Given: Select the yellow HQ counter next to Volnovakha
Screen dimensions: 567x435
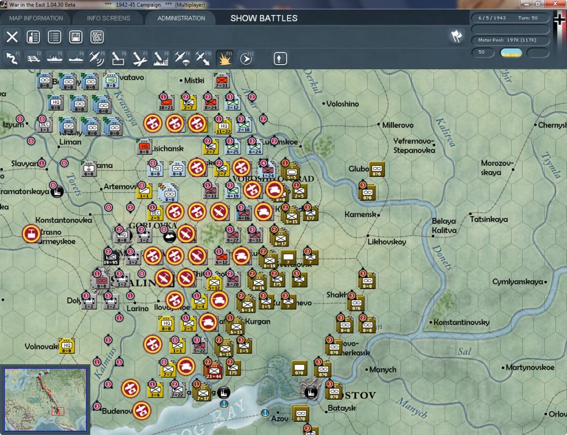Looking at the screenshot, I should click(67, 345).
